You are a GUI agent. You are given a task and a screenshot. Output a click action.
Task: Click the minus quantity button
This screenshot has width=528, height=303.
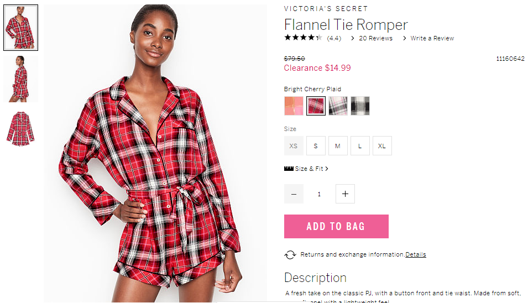(x=294, y=194)
